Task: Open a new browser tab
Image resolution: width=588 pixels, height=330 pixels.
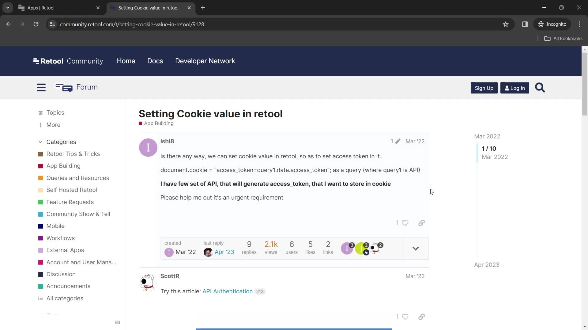Action: [203, 8]
